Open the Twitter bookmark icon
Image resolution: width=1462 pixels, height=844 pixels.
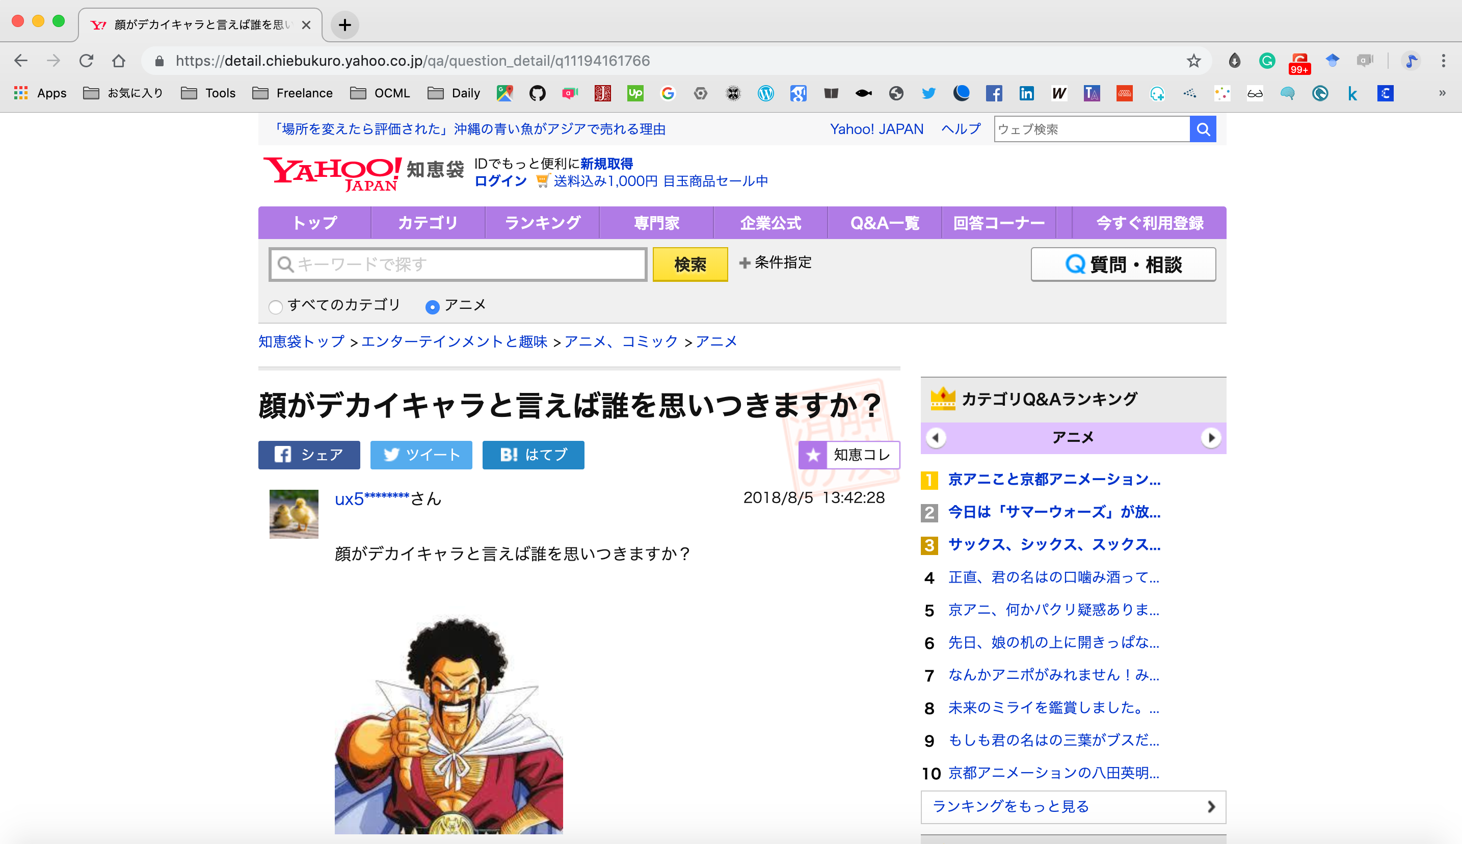[928, 93]
